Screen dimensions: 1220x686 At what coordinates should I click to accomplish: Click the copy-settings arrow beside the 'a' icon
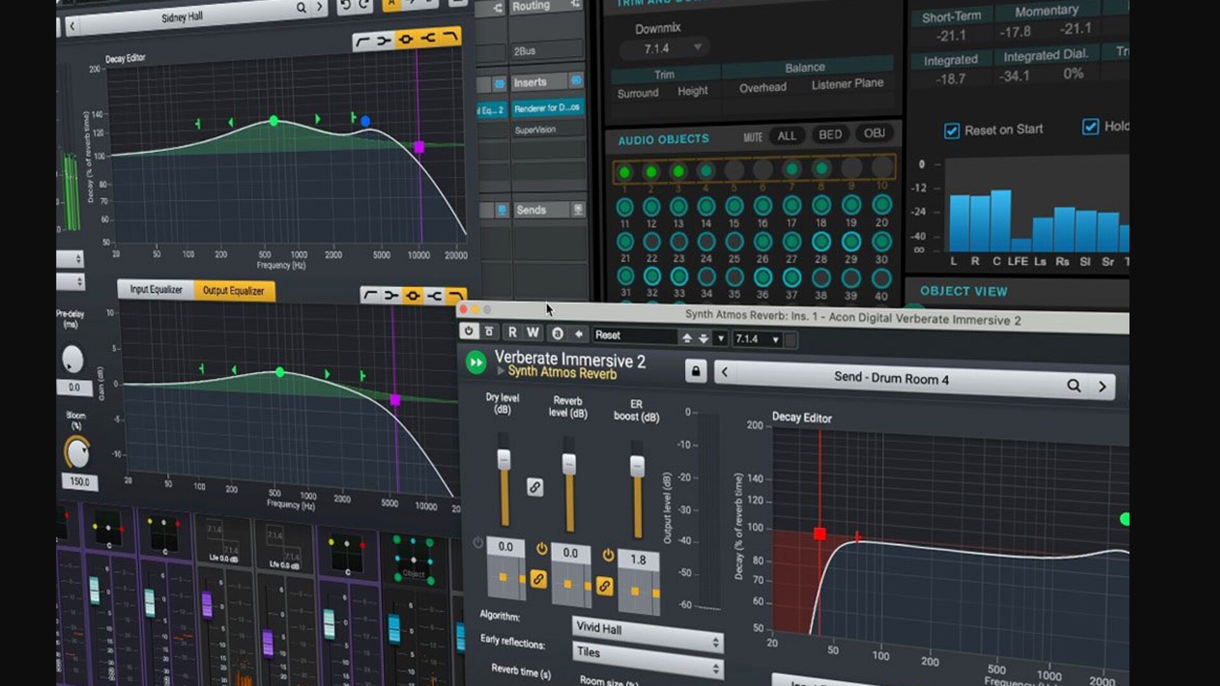[x=578, y=333]
